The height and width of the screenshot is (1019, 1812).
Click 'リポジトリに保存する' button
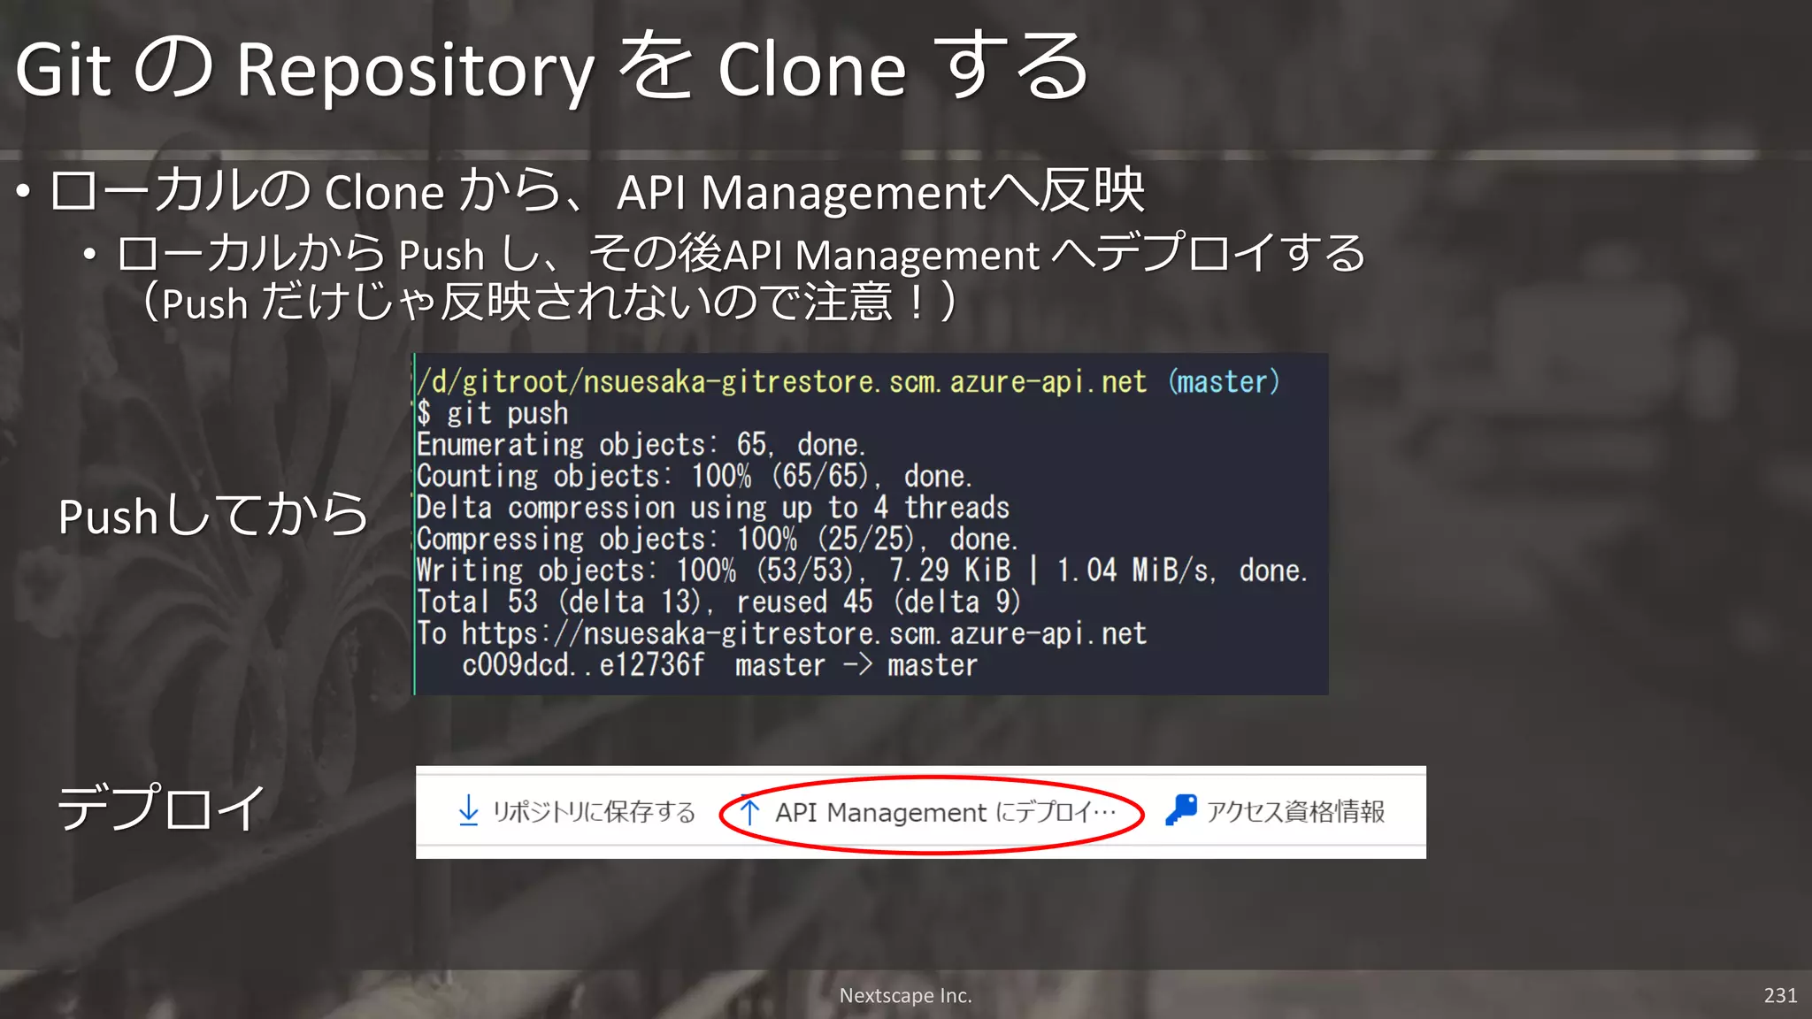[577, 811]
